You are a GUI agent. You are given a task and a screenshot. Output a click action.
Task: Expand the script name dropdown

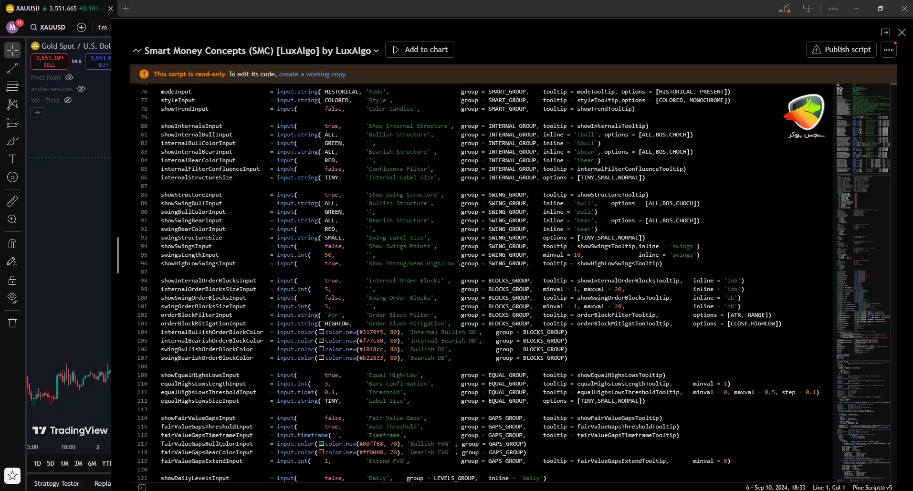click(x=376, y=51)
